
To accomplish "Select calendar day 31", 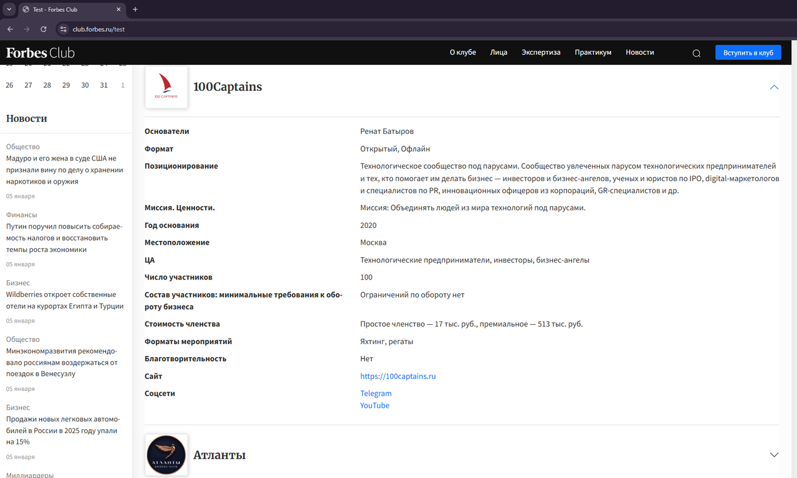I will tap(103, 85).
